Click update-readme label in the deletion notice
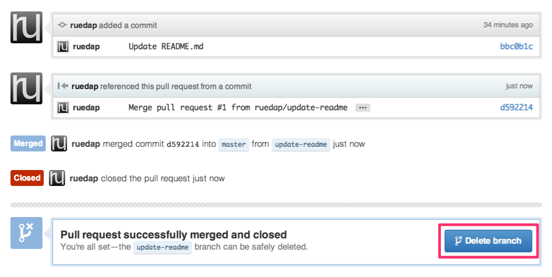This screenshot has height=277, width=552. coord(163,247)
